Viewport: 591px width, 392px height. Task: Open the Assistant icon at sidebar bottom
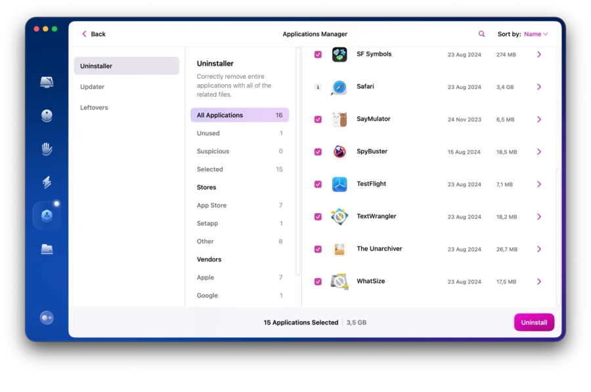coord(47,318)
